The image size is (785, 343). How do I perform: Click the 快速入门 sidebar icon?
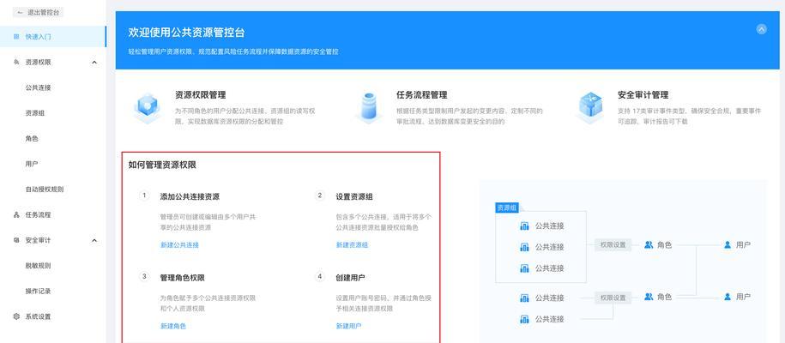click(x=16, y=37)
